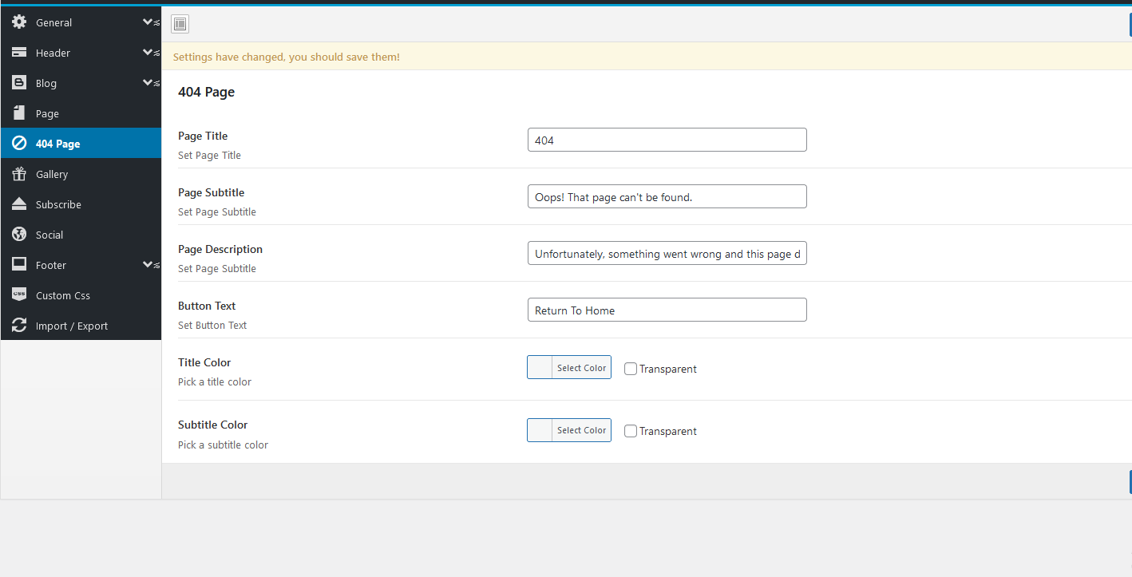
Task: Click the Title Color swatch preview
Action: point(540,368)
